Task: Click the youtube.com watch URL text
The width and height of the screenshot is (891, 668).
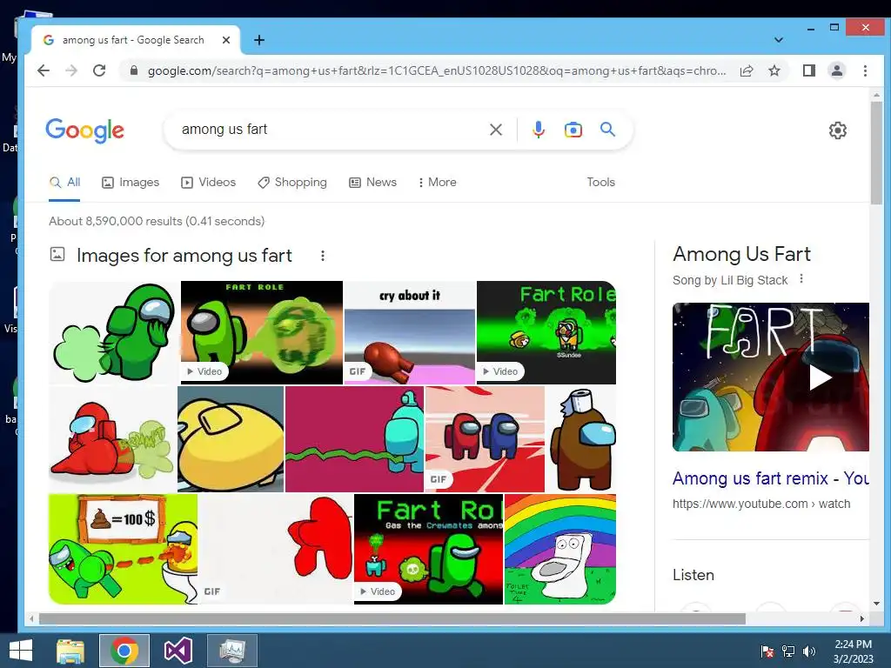Action: coord(761,504)
